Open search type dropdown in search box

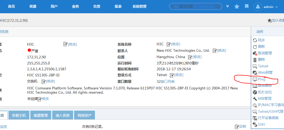(x=174, y=7)
